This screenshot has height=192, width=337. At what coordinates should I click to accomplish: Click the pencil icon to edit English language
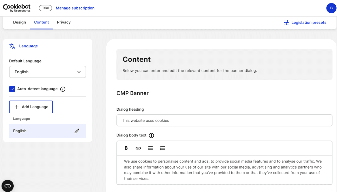(77, 131)
